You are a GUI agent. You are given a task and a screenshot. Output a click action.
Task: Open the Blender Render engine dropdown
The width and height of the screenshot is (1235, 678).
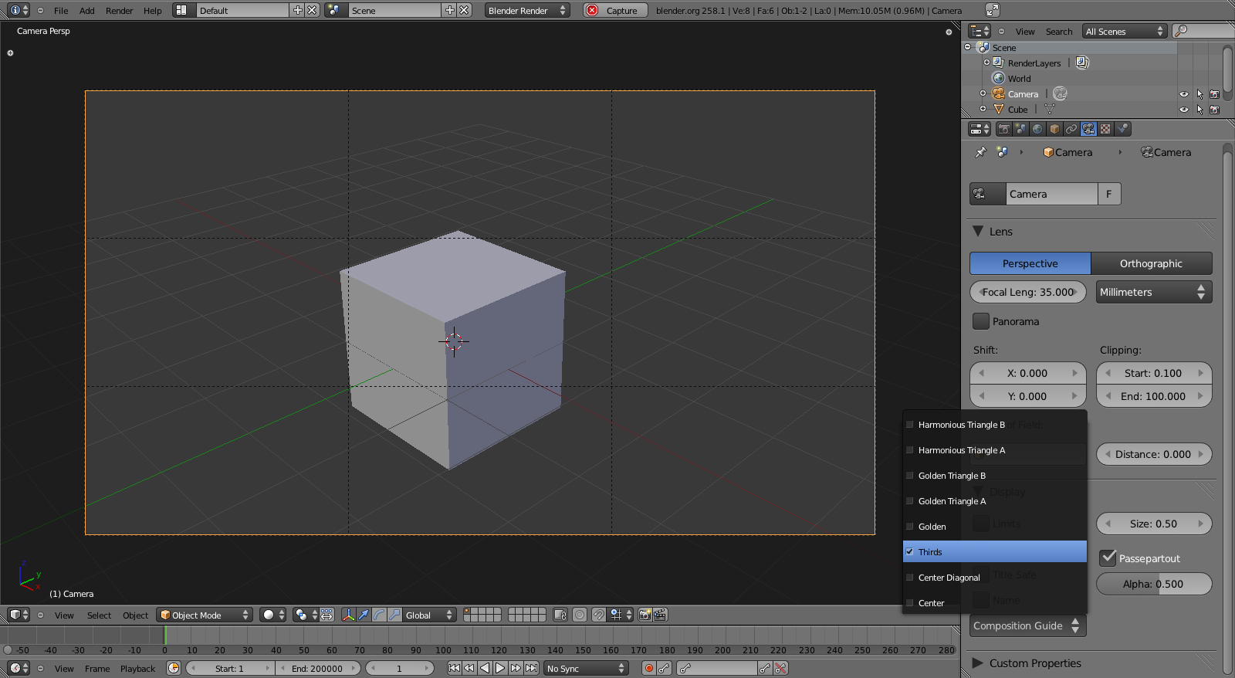point(528,10)
